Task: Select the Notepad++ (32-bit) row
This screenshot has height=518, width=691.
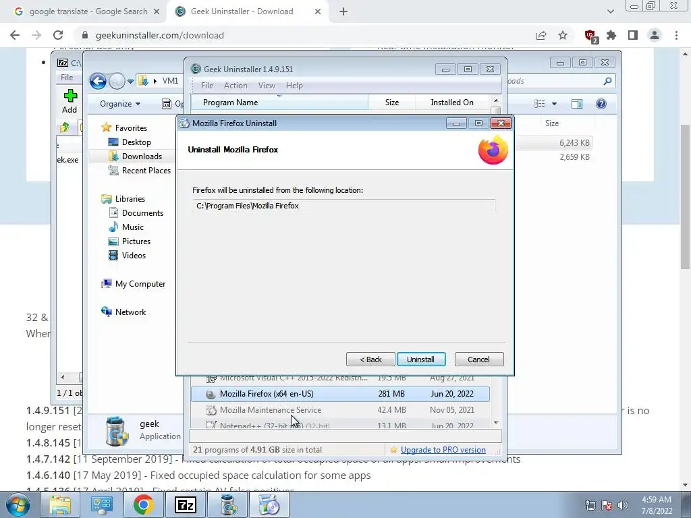Action: pyautogui.click(x=340, y=425)
